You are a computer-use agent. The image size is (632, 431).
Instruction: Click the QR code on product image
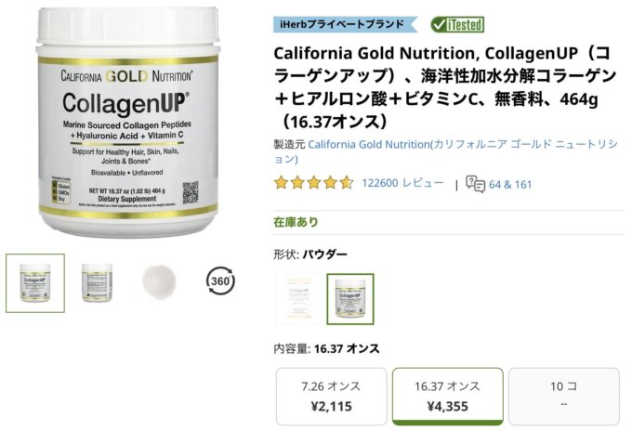tap(191, 192)
